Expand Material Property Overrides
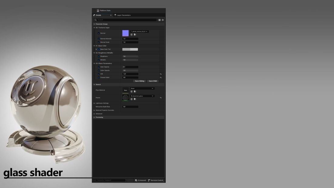Viewport: 334px width, 188px height. pos(94,110)
